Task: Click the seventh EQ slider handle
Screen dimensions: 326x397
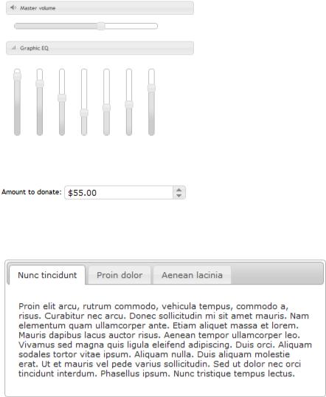Action: [151, 88]
